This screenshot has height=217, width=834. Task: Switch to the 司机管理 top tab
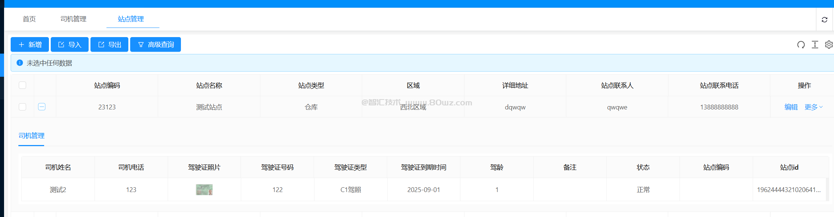click(x=74, y=19)
